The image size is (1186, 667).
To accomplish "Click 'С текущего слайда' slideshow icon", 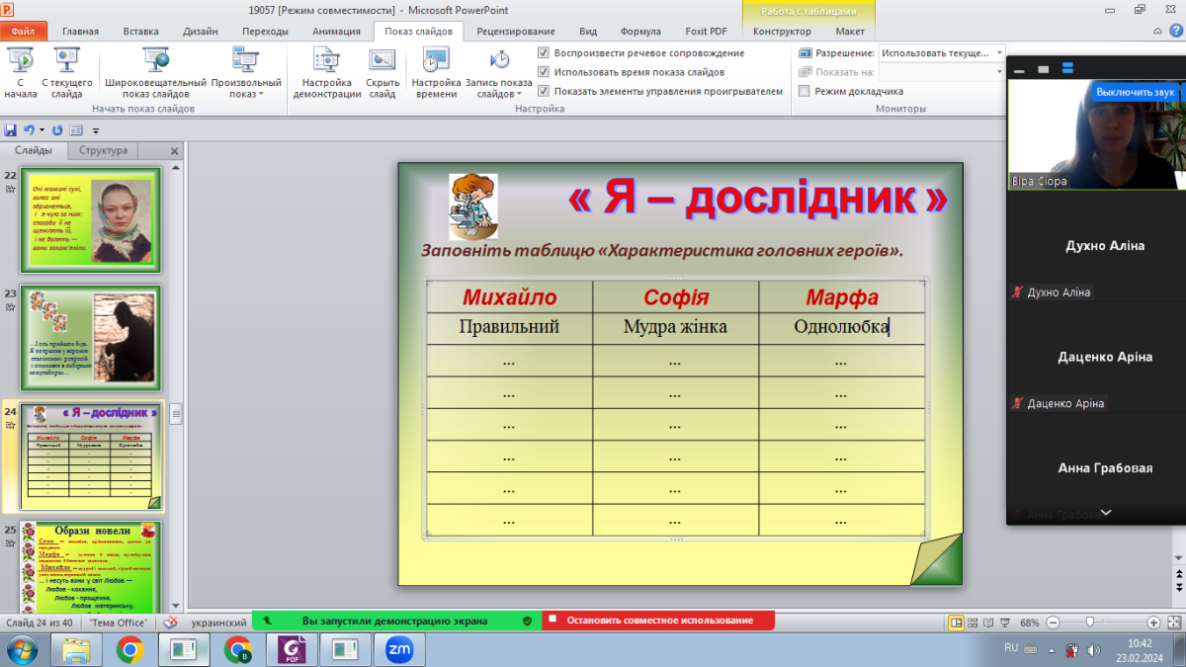I will point(67,62).
